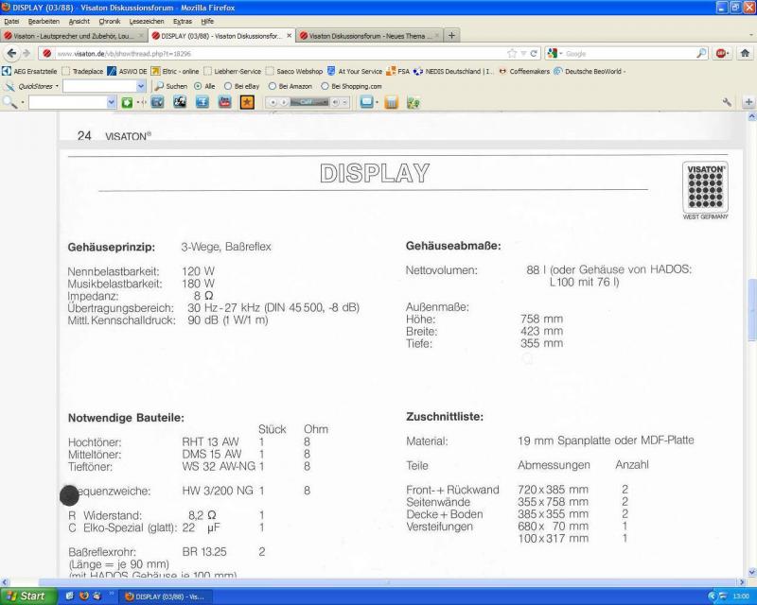Click the orange calculator toolbar icon
This screenshot has height=605, width=757.
392,102
